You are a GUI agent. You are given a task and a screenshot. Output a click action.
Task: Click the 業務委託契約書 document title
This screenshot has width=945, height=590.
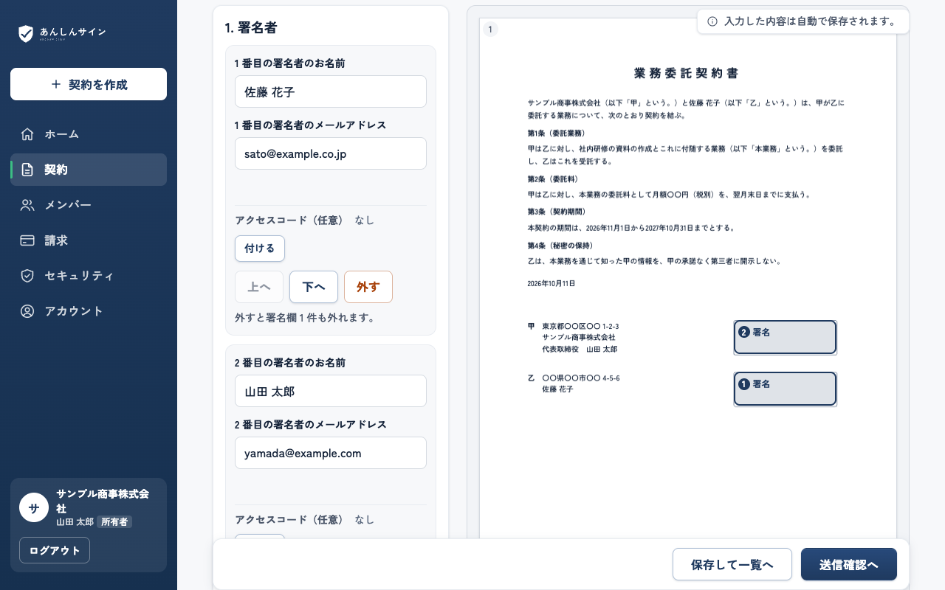click(687, 74)
